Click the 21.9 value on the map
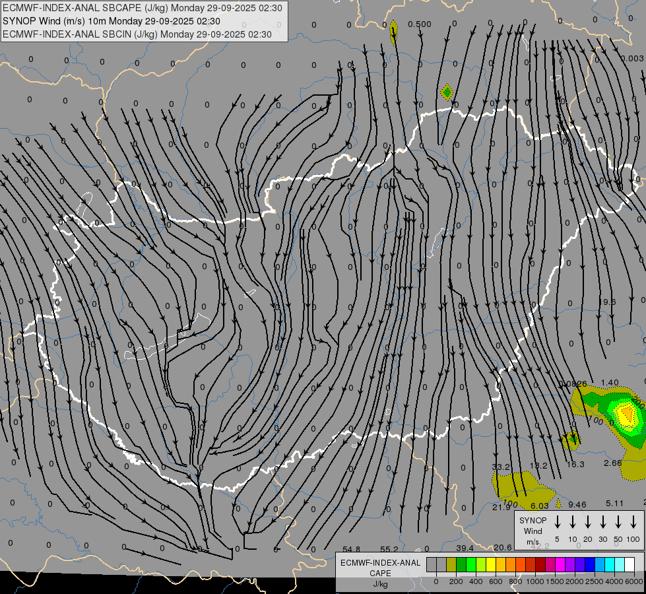The image size is (646, 594). 501,508
